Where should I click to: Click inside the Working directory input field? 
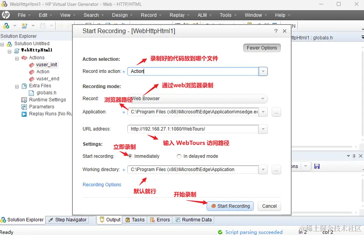(191, 170)
